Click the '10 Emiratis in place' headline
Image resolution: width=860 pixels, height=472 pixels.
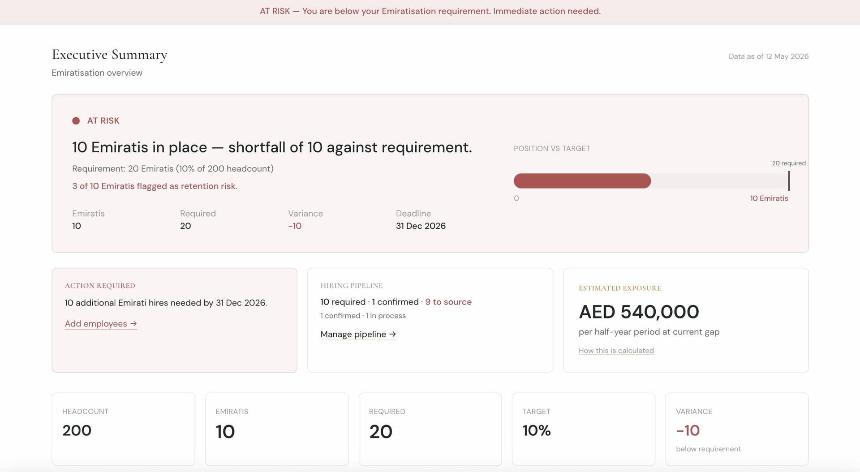pos(272,147)
